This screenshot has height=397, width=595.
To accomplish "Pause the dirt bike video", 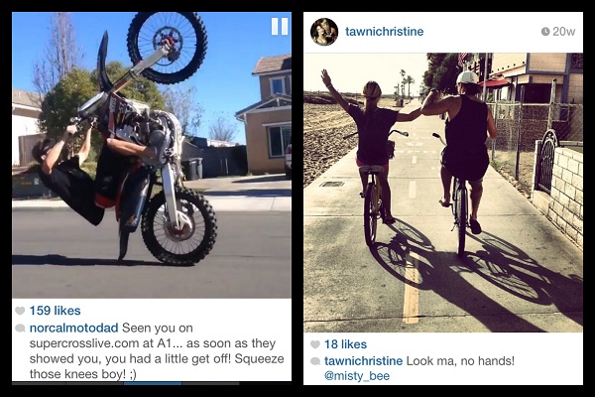I will (x=280, y=26).
